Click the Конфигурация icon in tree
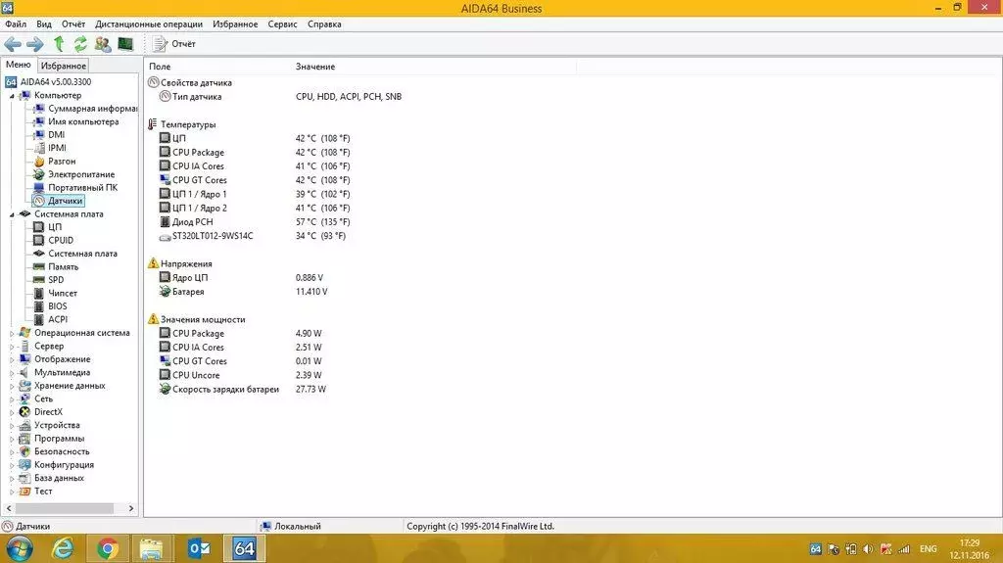 coord(24,465)
